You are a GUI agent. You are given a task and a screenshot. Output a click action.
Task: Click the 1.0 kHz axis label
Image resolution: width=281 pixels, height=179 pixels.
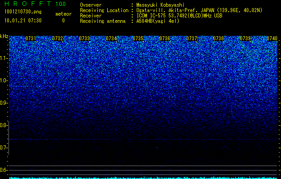click(x=4, y=81)
